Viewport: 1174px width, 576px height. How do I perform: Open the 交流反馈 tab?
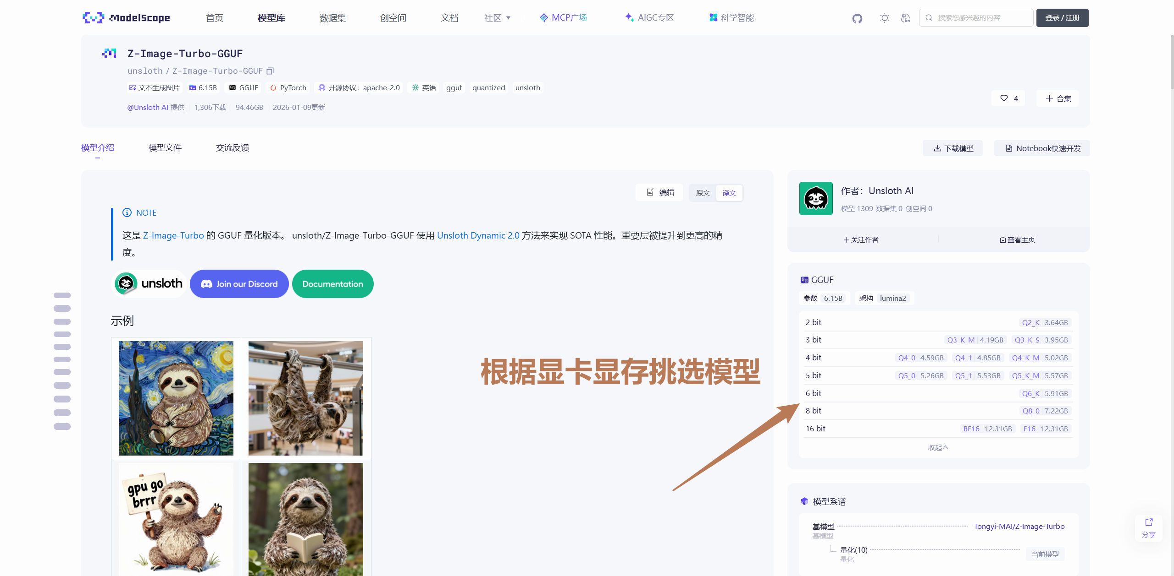(x=233, y=147)
